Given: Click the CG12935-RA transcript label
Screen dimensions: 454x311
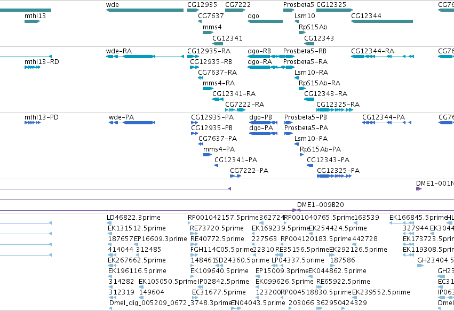Looking at the screenshot, I should pyautogui.click(x=209, y=51).
